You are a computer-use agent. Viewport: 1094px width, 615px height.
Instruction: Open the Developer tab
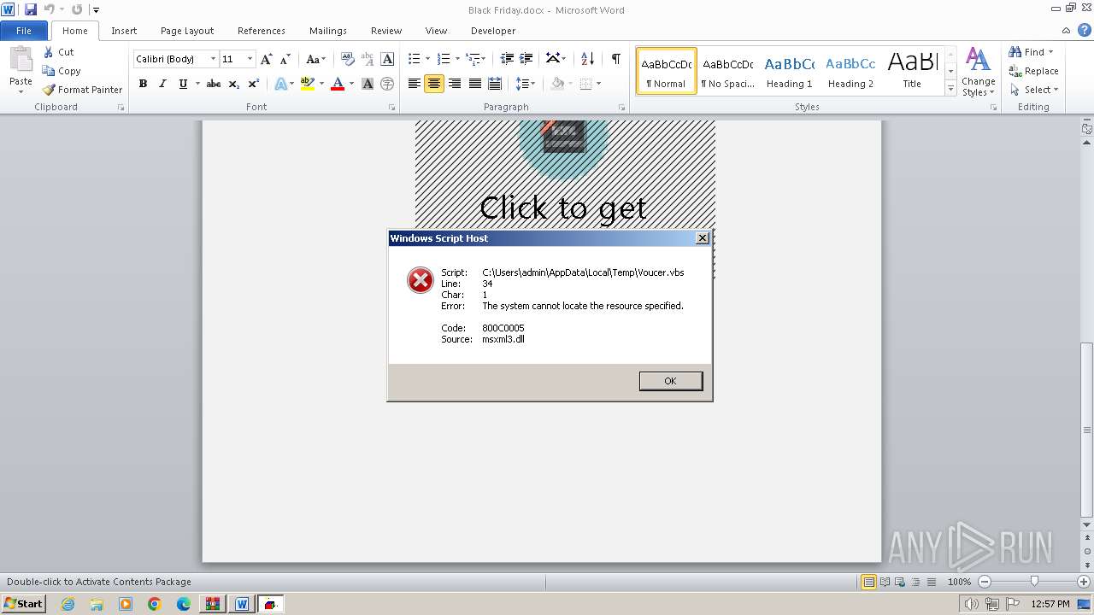click(x=493, y=31)
